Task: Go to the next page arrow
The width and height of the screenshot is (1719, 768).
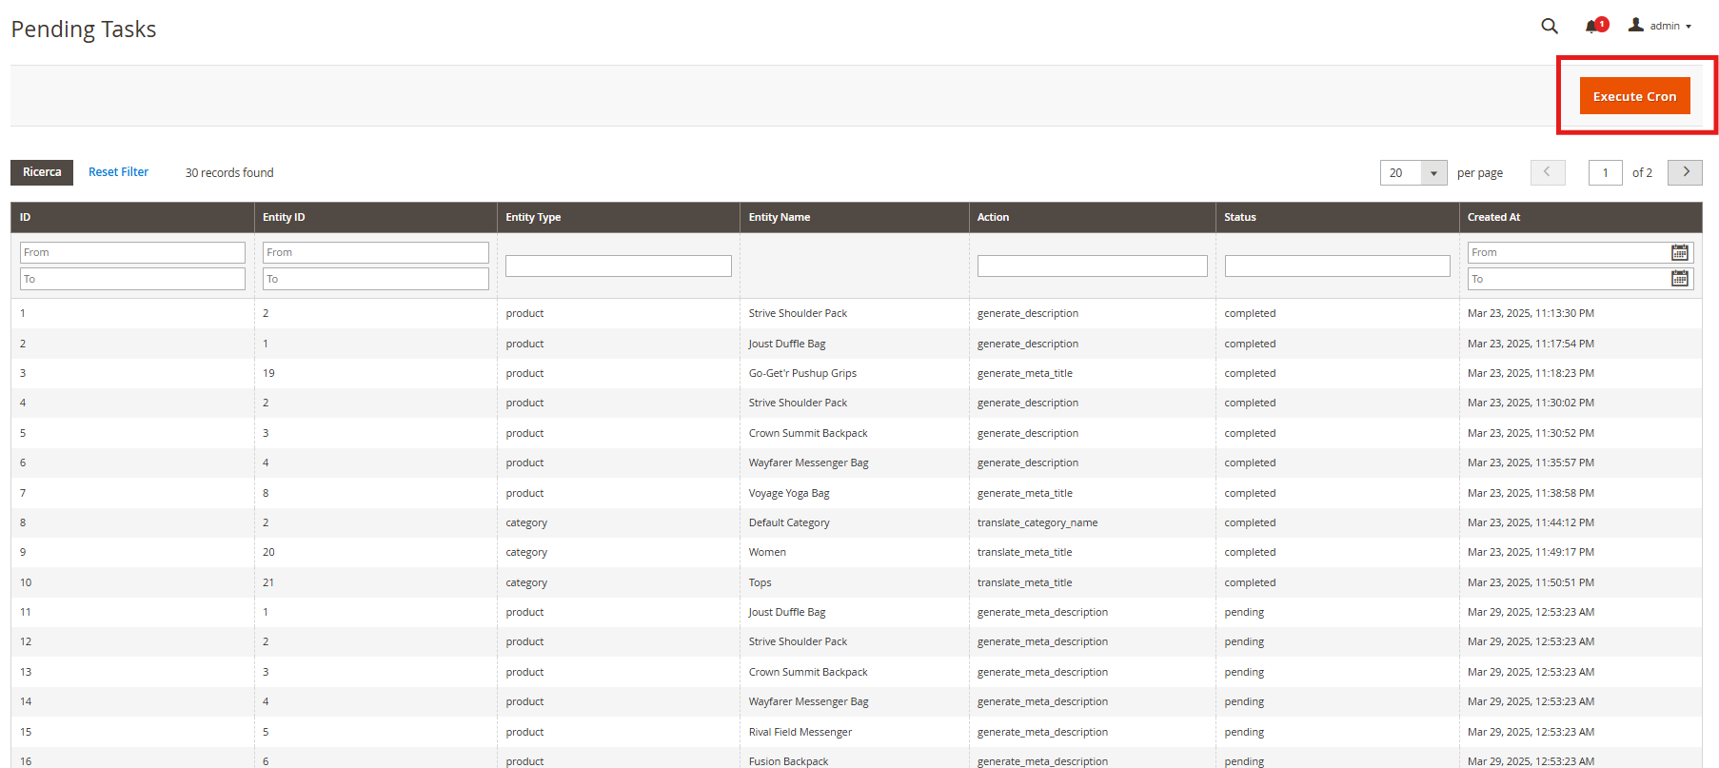Action: (1685, 172)
